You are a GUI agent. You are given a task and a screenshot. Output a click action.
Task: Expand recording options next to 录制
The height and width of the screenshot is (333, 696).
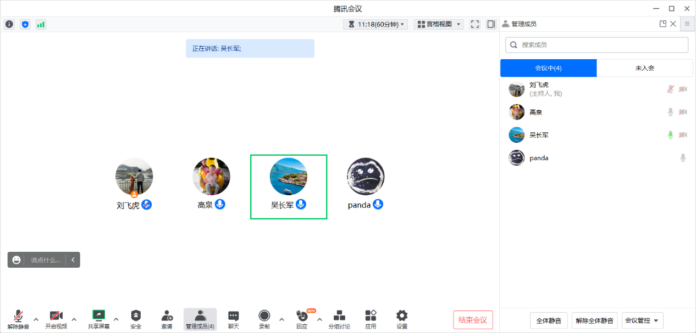282,319
